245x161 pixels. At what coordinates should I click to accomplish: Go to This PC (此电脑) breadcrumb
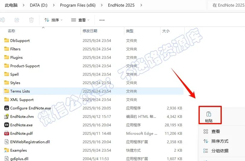[x=11, y=5]
